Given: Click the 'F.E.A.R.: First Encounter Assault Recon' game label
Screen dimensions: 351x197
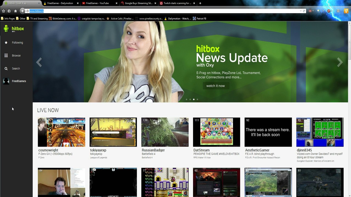Looking at the screenshot, I should tap(262, 158).
